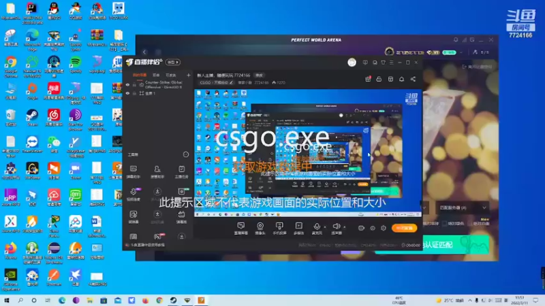Add a 多媒体 media source
545x306 pixels.
tap(298, 228)
